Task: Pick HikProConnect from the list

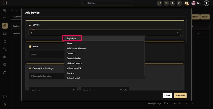Action: pyautogui.click(x=104, y=63)
